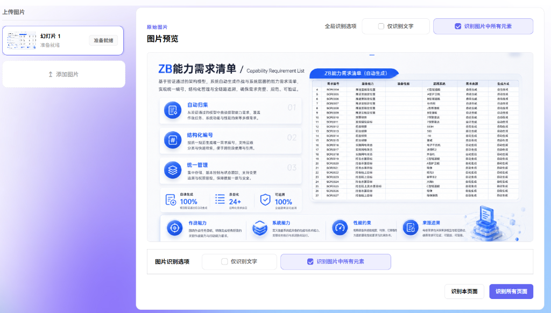Viewport: 551px width, 313px height.
Task: Click the 原始图片 label link
Action: 157,27
